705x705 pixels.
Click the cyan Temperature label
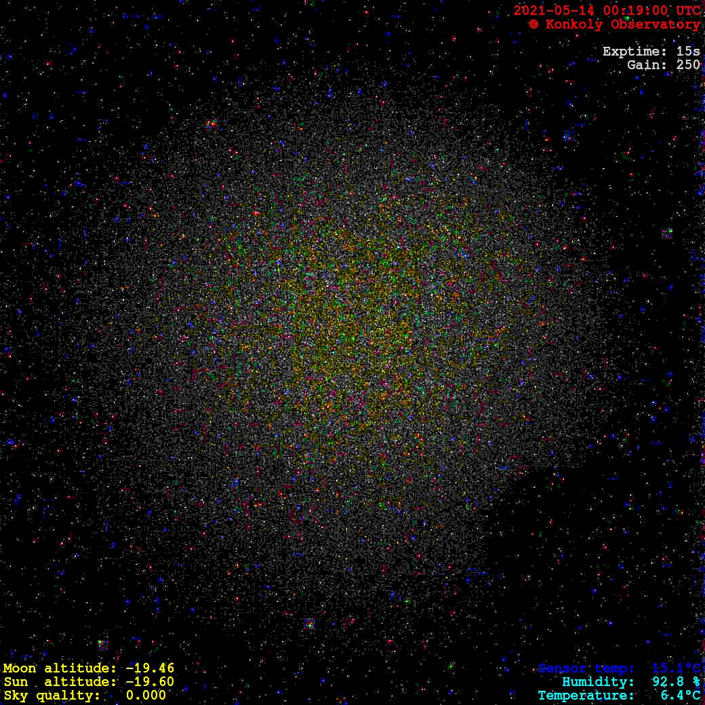tap(586, 696)
